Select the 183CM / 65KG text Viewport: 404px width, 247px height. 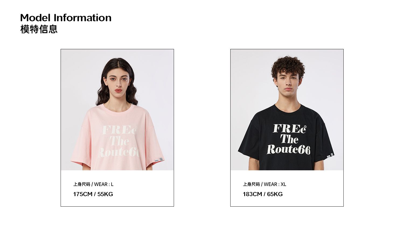263,194
